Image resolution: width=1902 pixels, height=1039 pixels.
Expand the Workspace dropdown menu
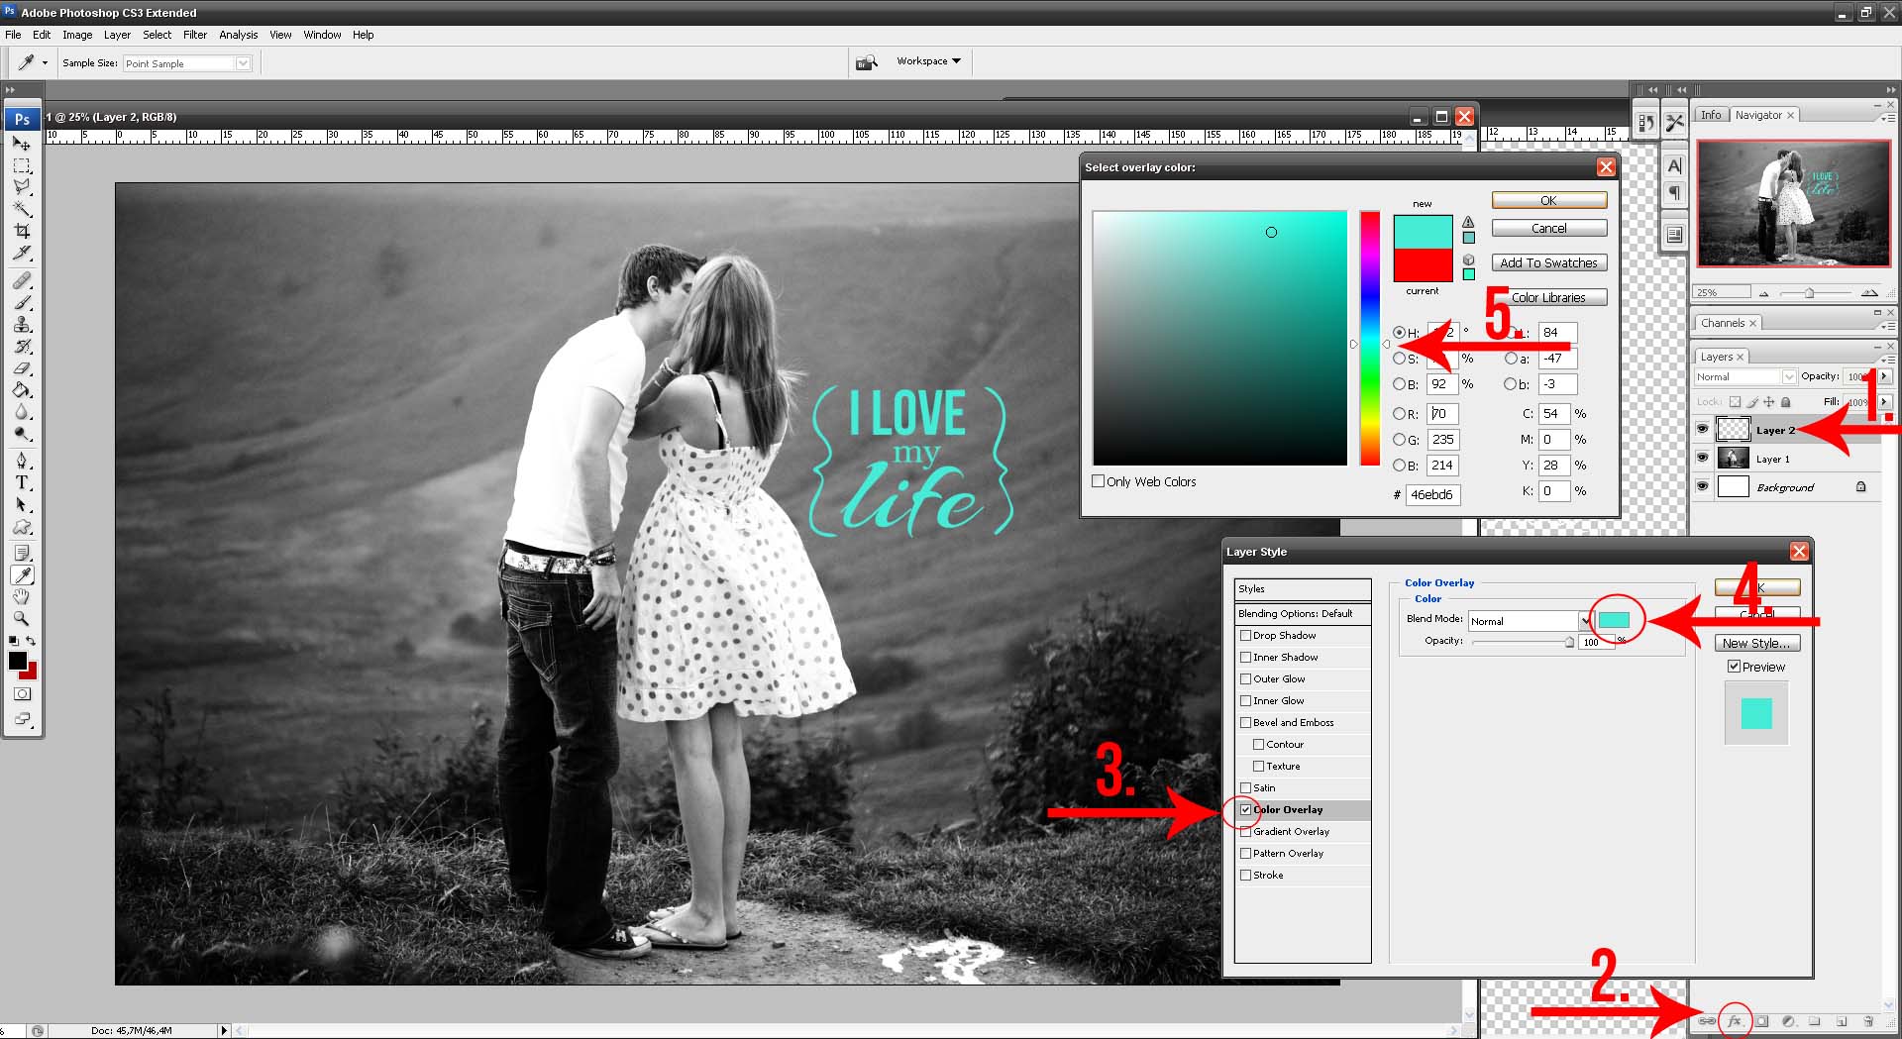pyautogui.click(x=928, y=61)
